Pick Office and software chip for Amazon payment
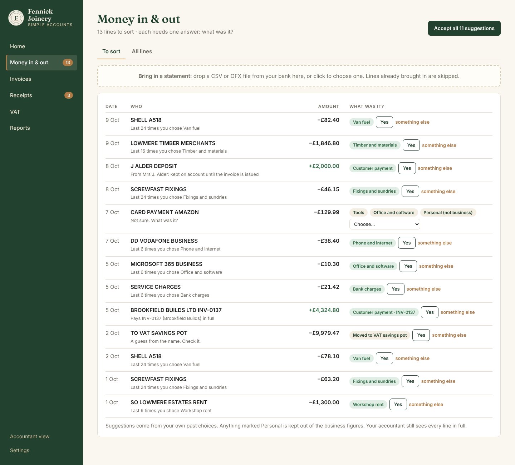This screenshot has width=515, height=465. [x=394, y=212]
